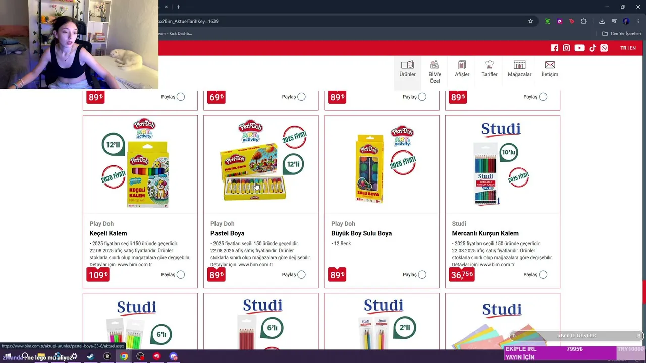This screenshot has height=363, width=646.
Task: Open BIM's TikTok page icon
Action: (x=593, y=48)
